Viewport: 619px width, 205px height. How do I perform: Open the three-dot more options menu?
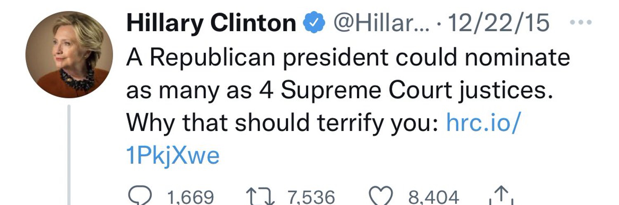(x=581, y=22)
